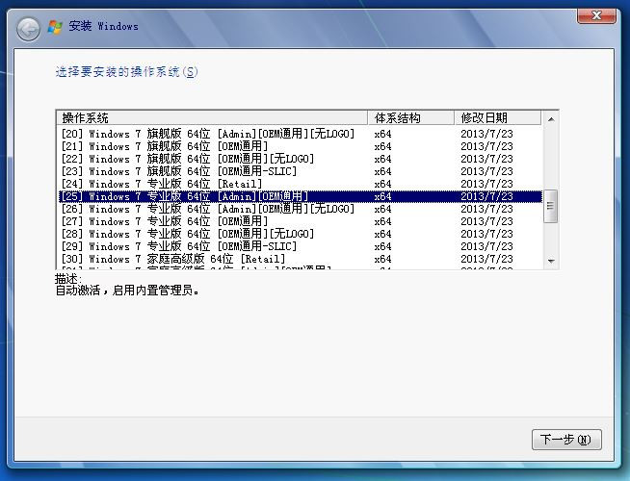
Task: Select [20] Windows 7 旗舰版 64位 [Admin][OEM通用][无LOGO]
Action: point(301,134)
